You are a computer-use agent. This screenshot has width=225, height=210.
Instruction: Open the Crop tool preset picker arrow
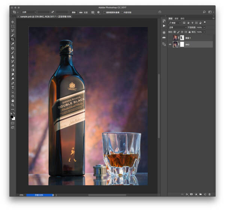click(18, 12)
